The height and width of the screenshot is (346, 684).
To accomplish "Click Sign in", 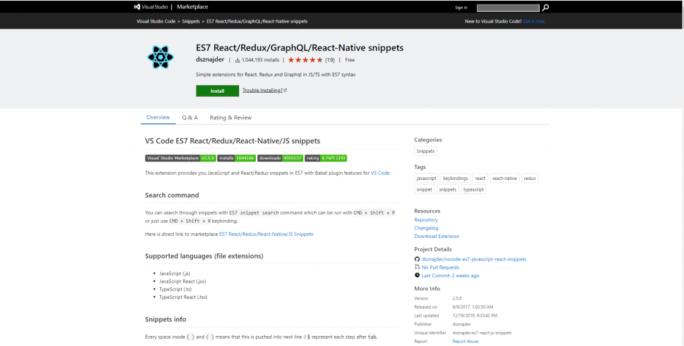I will point(461,7).
